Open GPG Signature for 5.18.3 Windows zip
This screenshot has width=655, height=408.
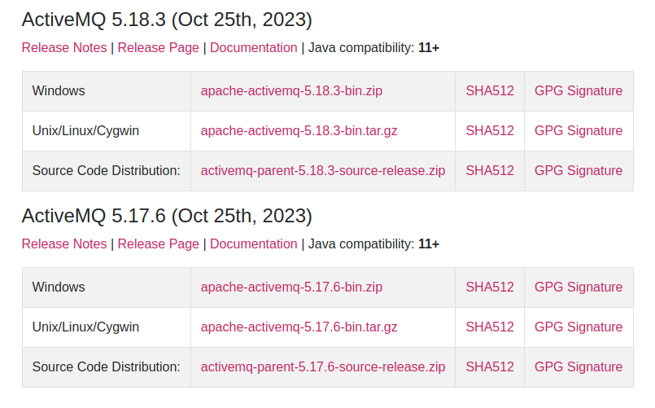pyautogui.click(x=579, y=90)
